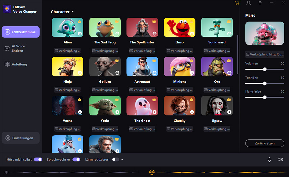The image size is (289, 177).
Task: Click the crown badge on The Spellcaster
Action: point(154,22)
